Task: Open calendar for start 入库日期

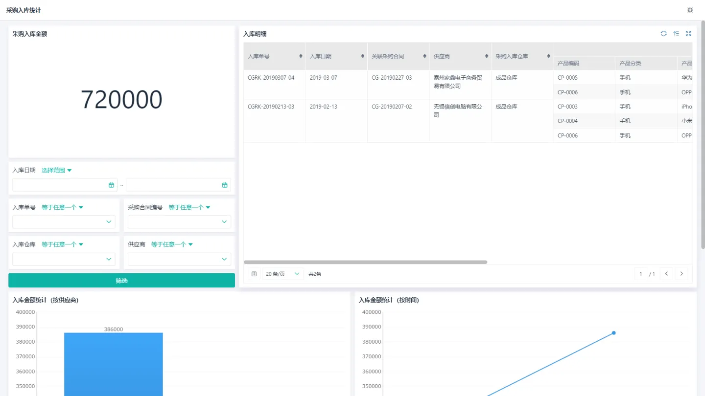Action: coord(111,185)
